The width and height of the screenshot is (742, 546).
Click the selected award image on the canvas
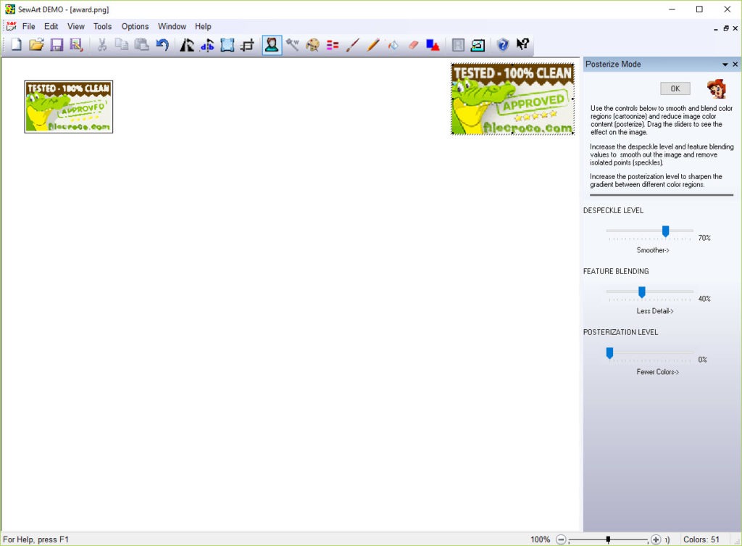coord(512,99)
